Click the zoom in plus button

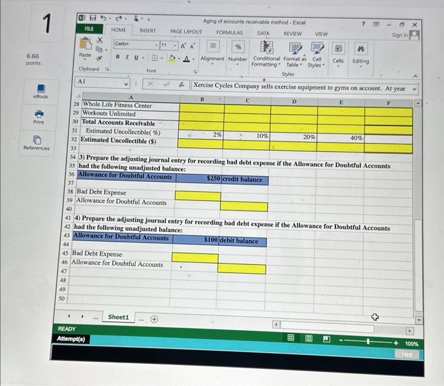point(396,343)
